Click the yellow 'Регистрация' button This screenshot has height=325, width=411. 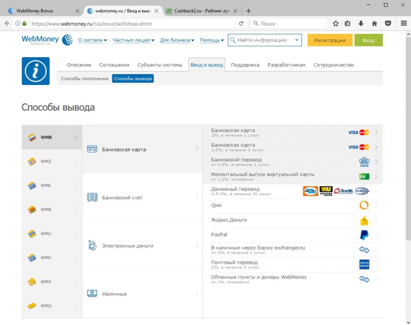pos(330,40)
